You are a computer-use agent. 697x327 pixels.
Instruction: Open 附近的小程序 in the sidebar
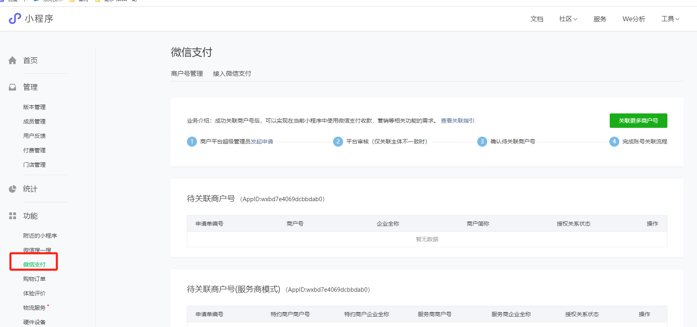(x=40, y=236)
